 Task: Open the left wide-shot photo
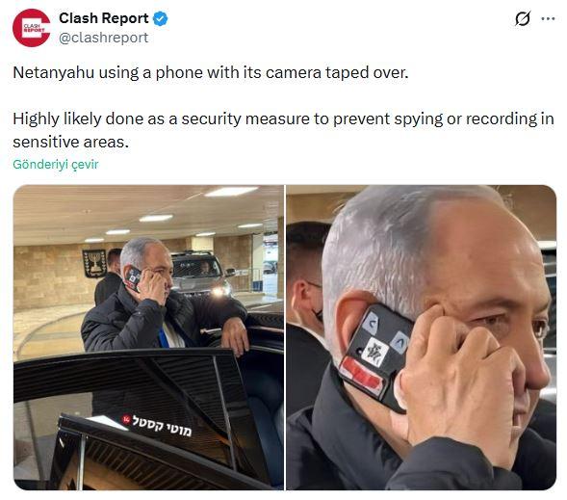point(148,337)
